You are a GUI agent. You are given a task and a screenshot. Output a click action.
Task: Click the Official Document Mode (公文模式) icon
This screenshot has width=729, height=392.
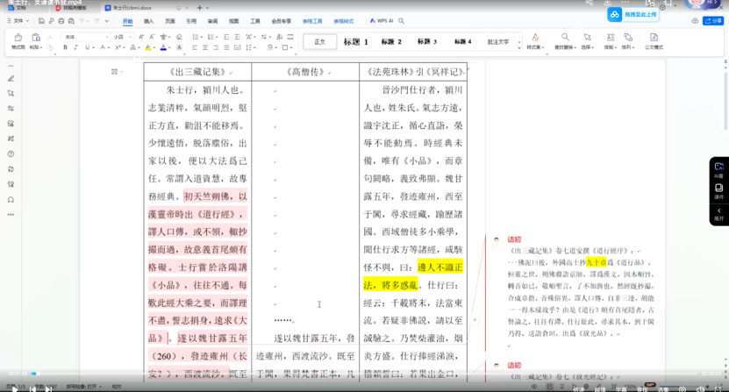click(x=654, y=37)
